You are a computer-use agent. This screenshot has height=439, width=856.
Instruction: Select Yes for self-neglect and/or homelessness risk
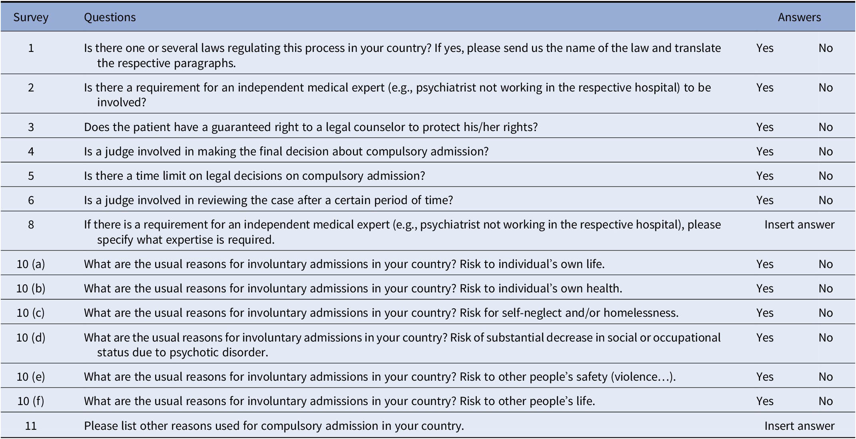[x=764, y=313]
